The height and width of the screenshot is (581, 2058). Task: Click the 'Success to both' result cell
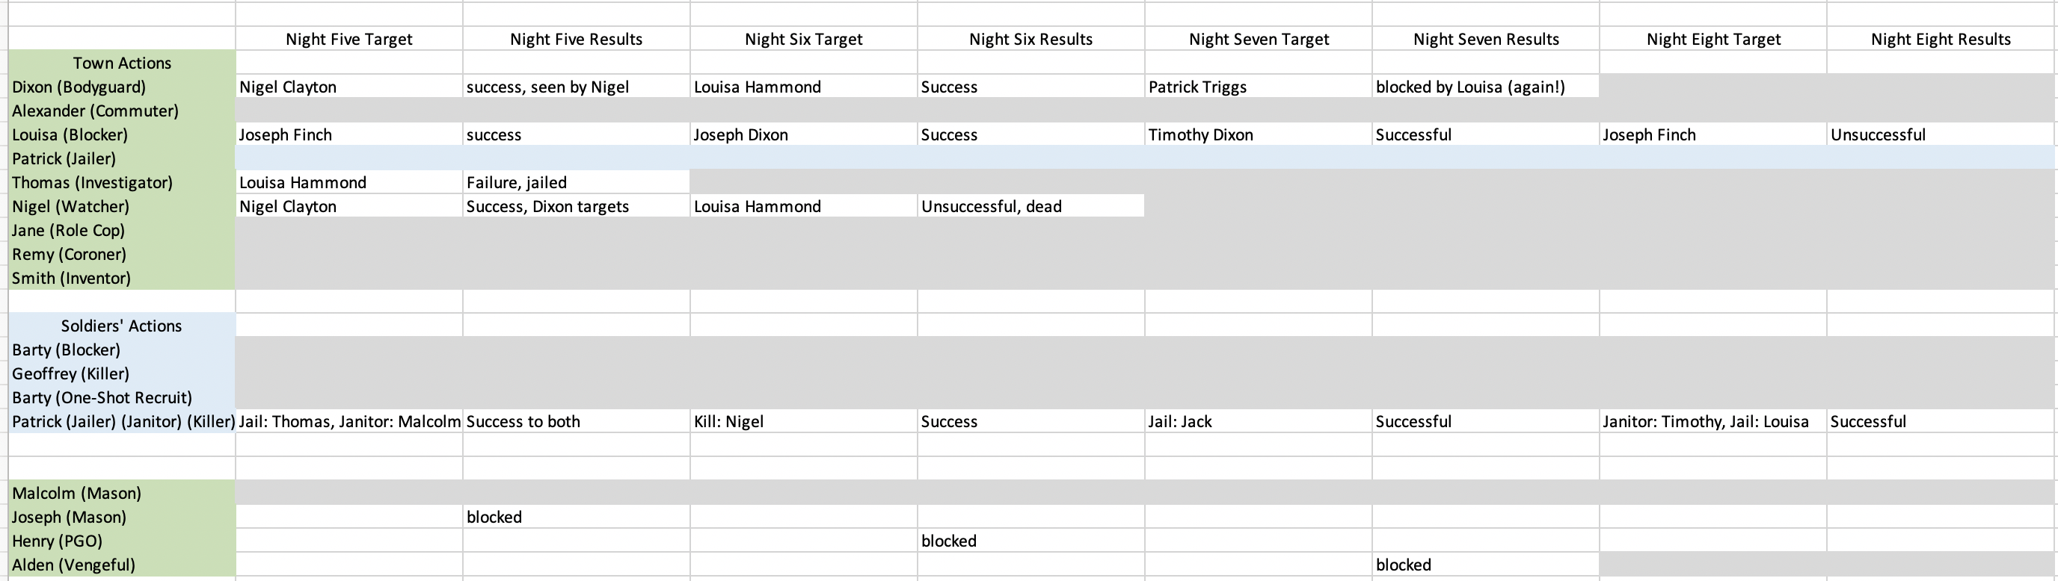(x=523, y=421)
